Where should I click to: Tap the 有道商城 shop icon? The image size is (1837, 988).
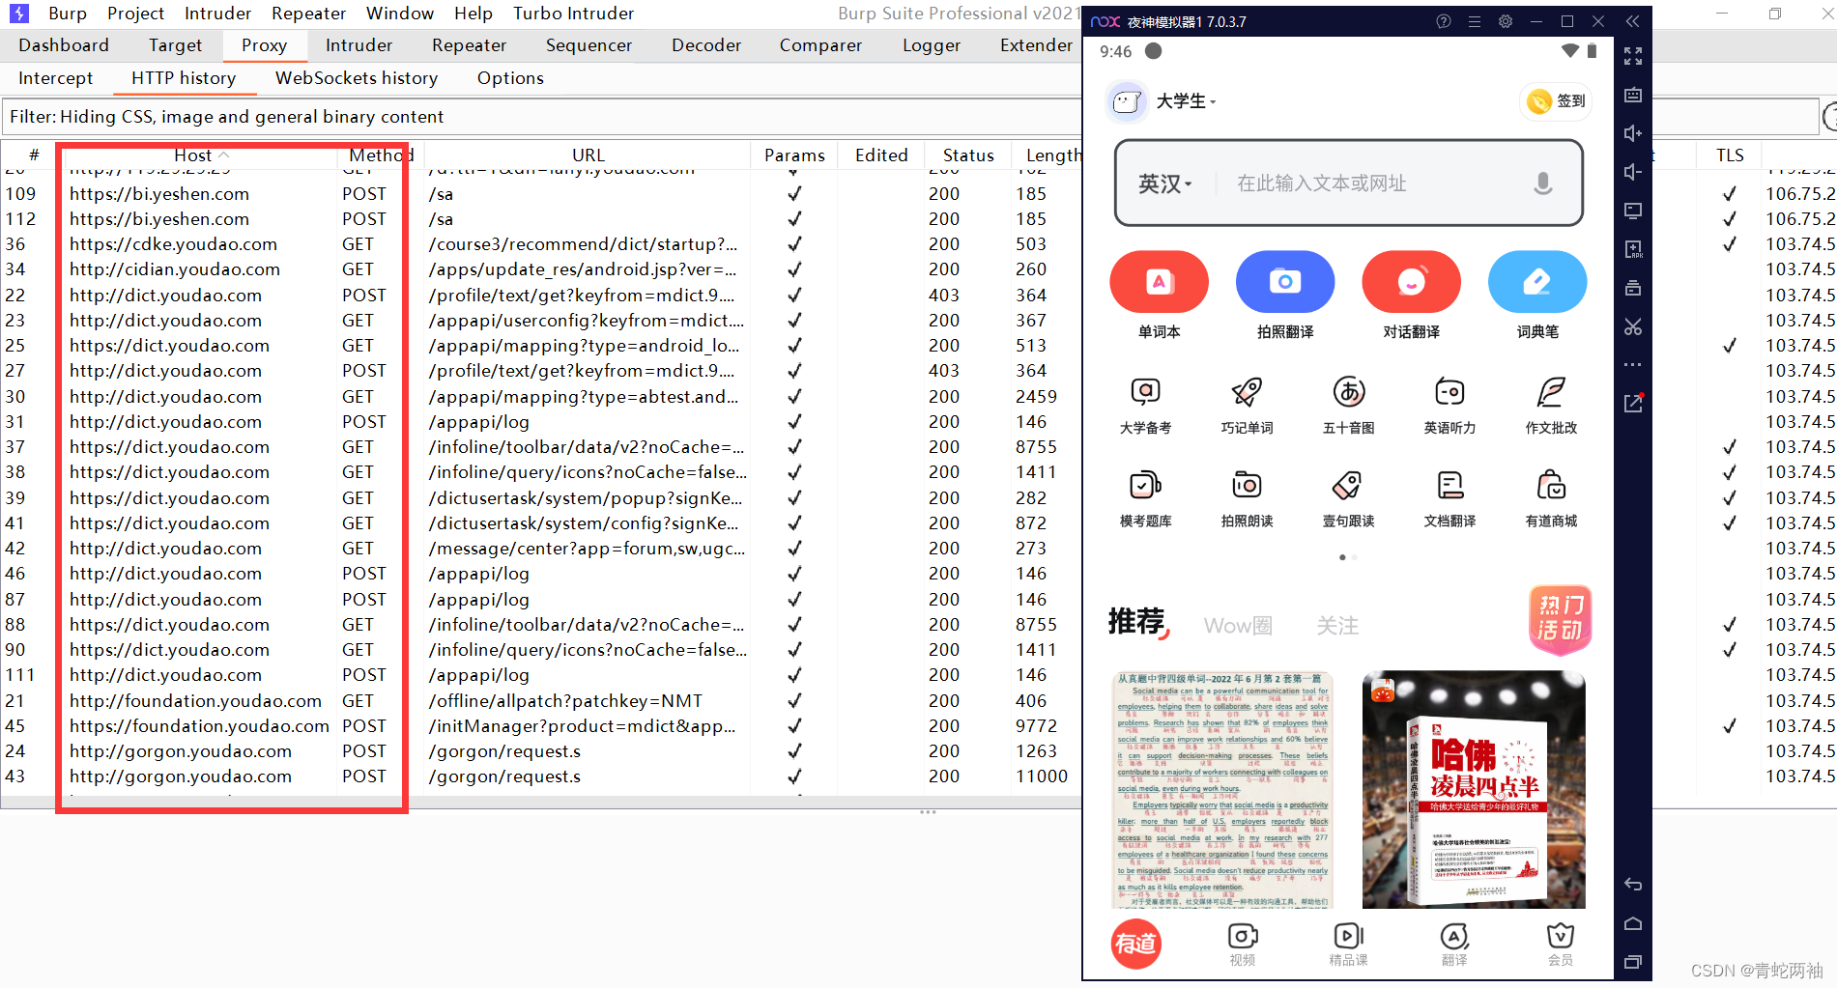[1551, 485]
